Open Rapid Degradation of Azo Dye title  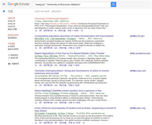coord(70,53)
